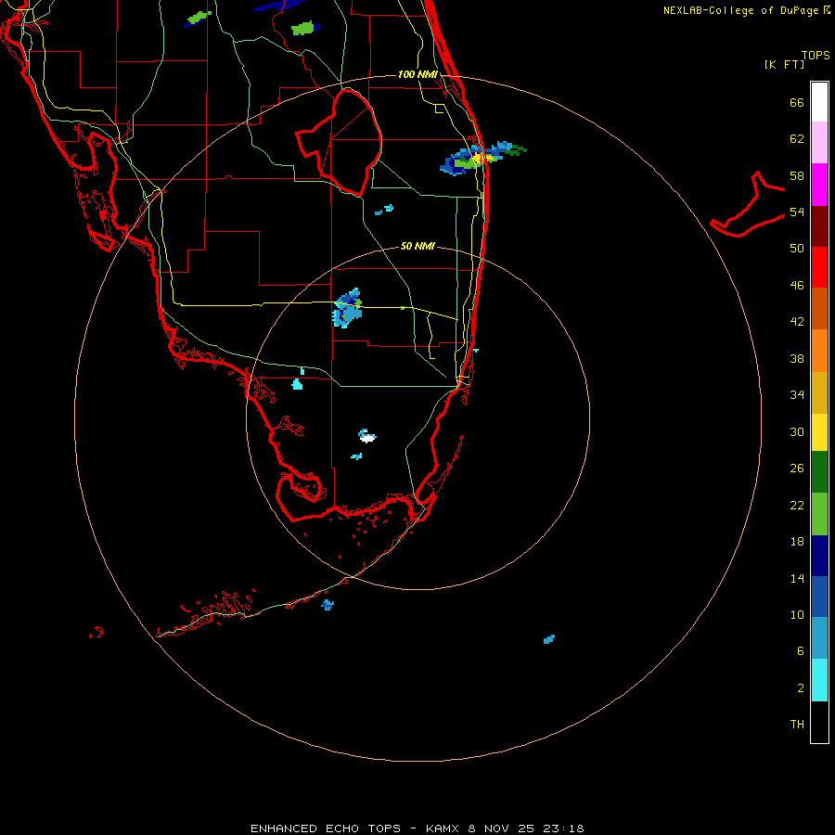Select the dark green color bar swatch
Image resolution: width=835 pixels, height=835 pixels.
pos(819,472)
